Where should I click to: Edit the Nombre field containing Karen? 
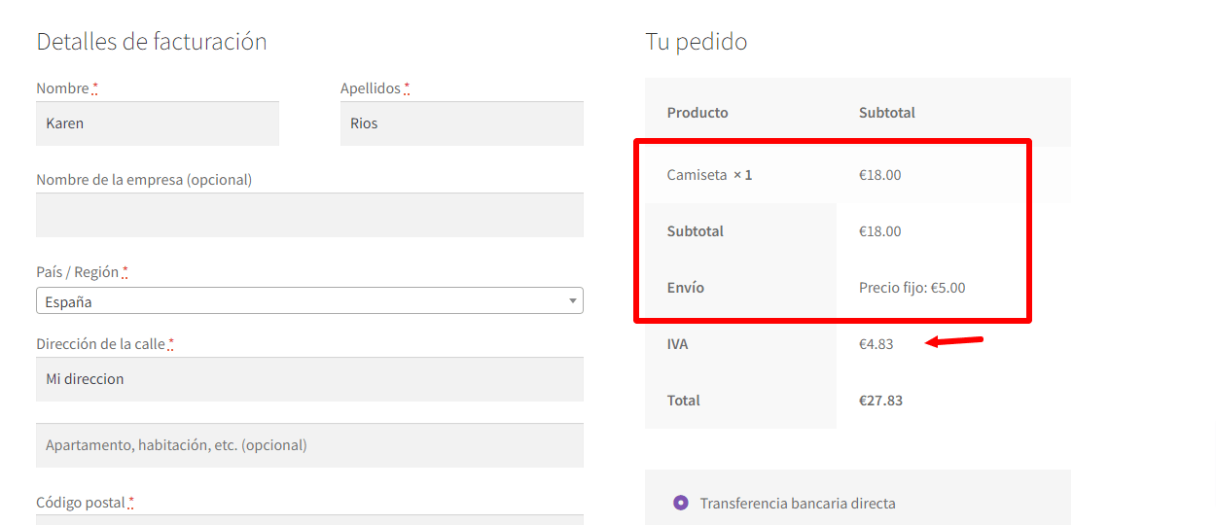point(158,123)
